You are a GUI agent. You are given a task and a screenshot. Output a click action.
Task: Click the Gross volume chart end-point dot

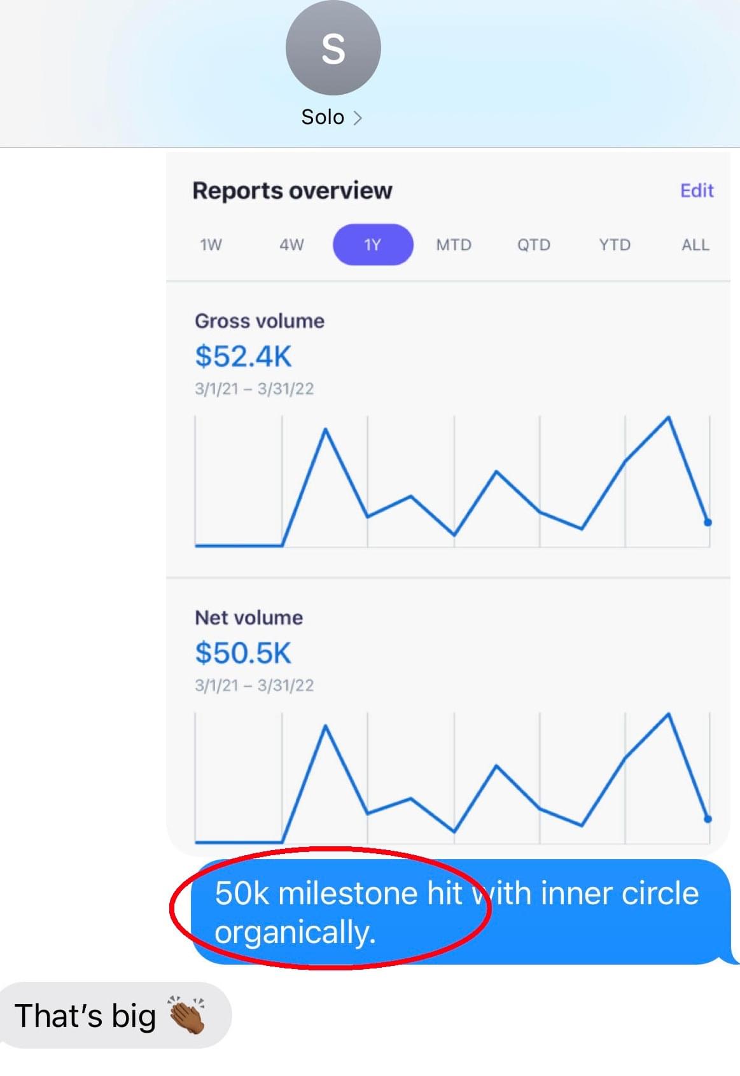(x=708, y=522)
